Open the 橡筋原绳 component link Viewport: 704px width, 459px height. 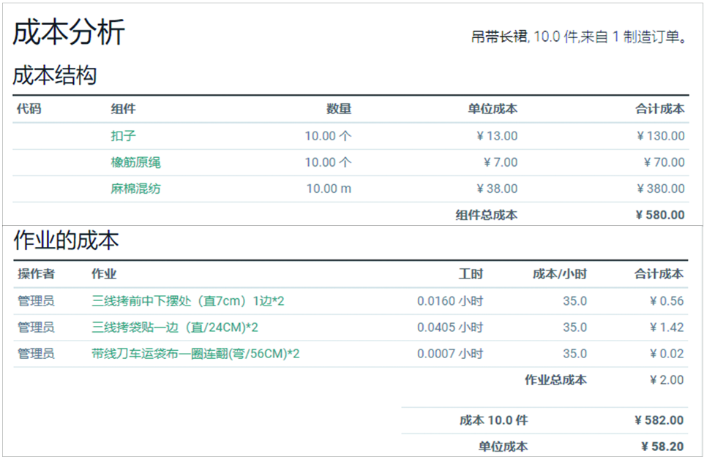(135, 162)
